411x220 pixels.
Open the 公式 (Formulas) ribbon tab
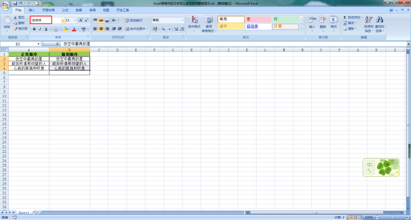65,10
